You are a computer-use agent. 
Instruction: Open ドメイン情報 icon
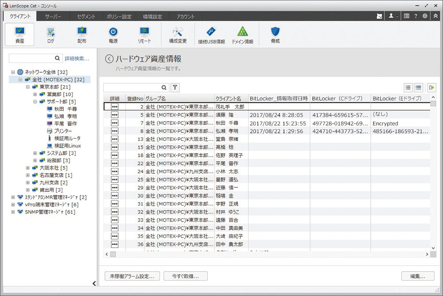[242, 35]
